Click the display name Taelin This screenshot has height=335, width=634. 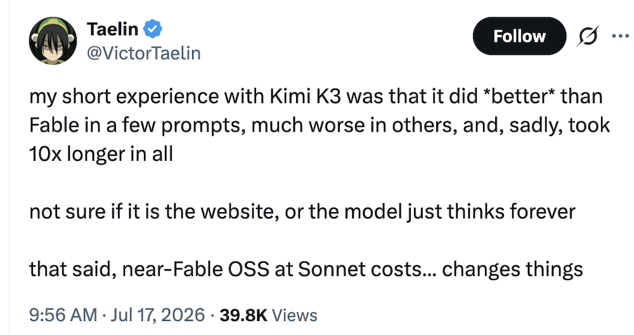tap(112, 29)
